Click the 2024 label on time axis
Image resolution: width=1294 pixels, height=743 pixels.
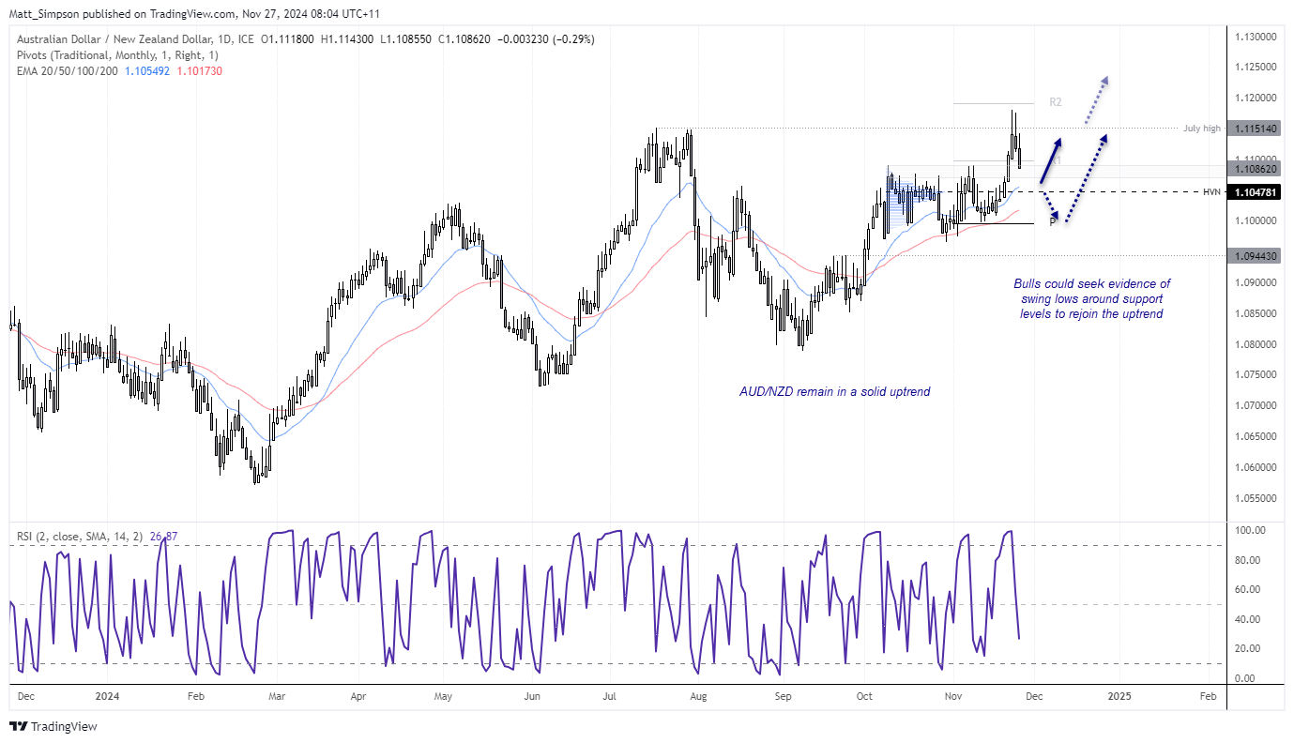107,697
